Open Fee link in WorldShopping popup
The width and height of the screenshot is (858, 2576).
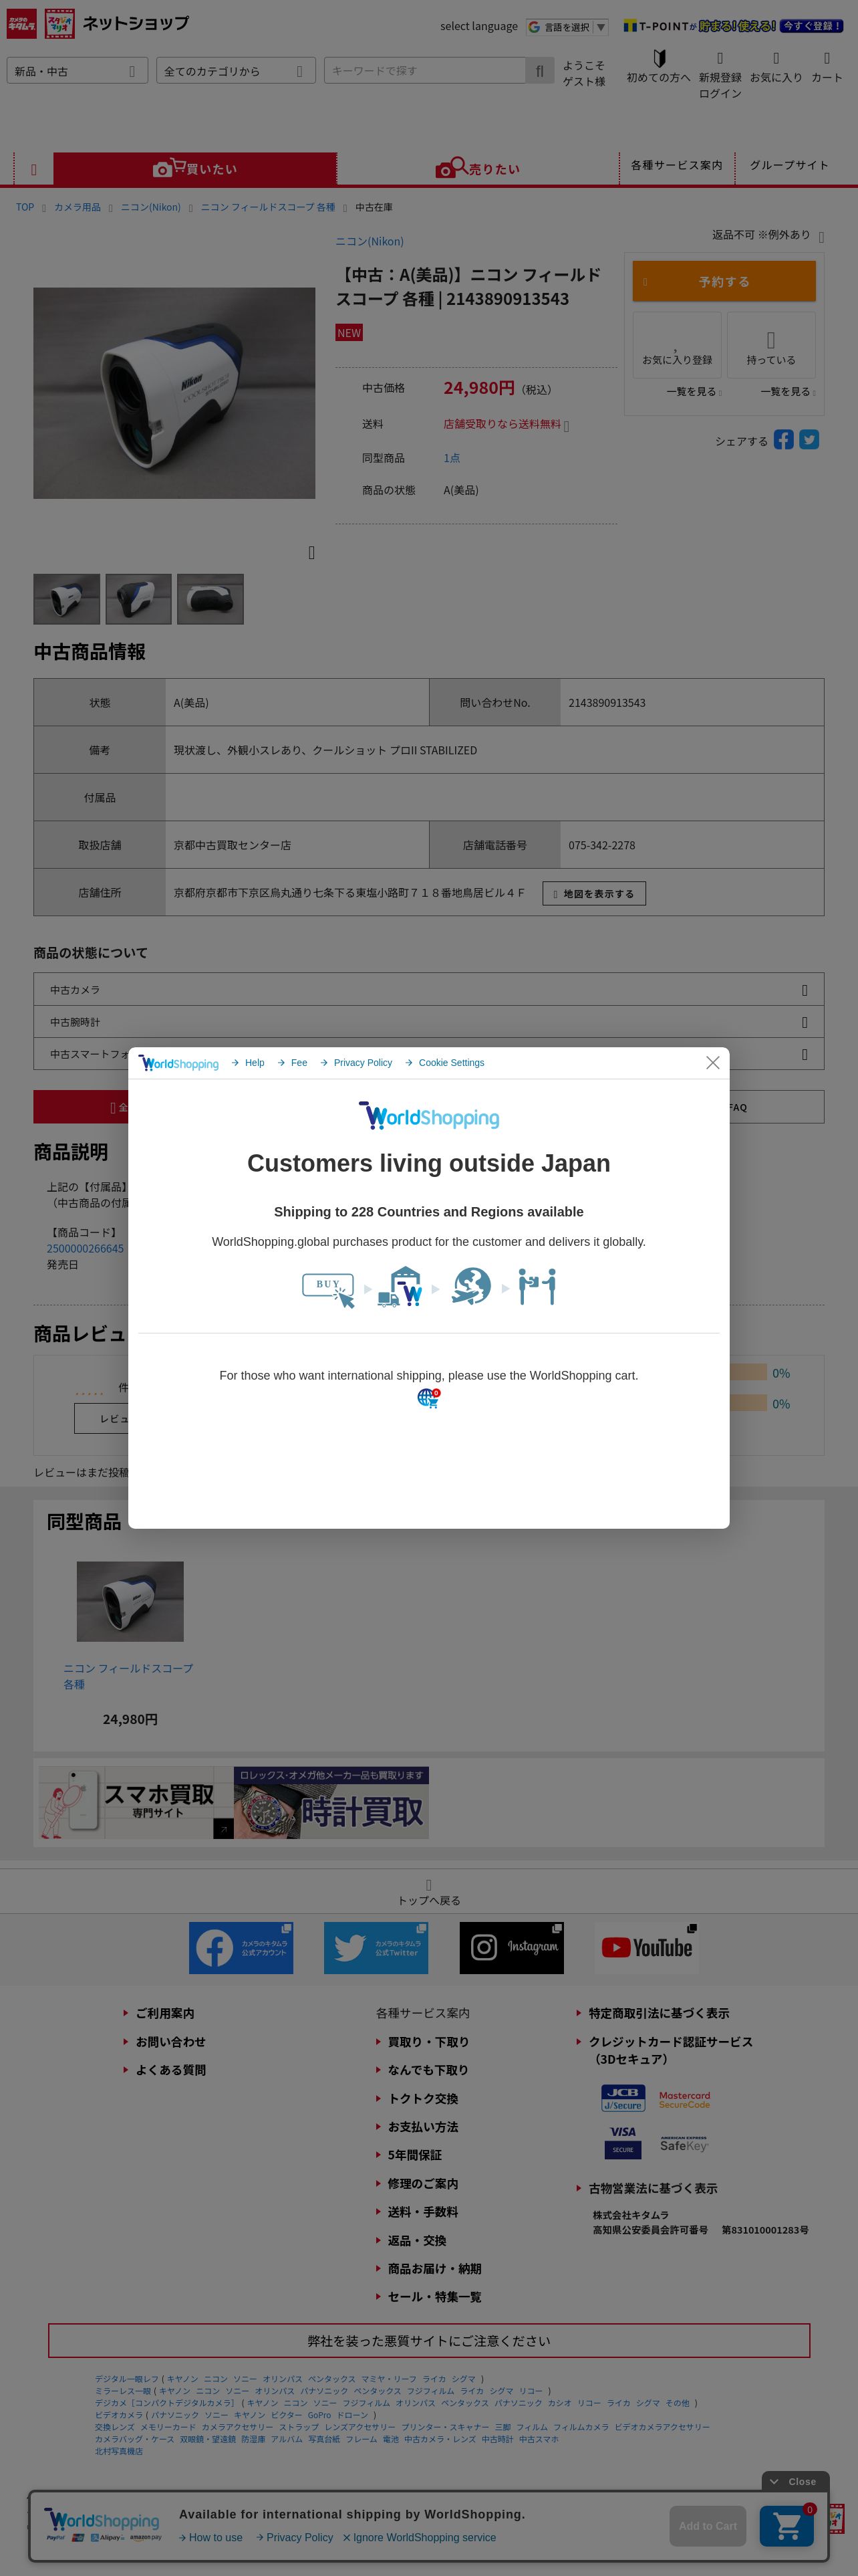click(293, 1062)
